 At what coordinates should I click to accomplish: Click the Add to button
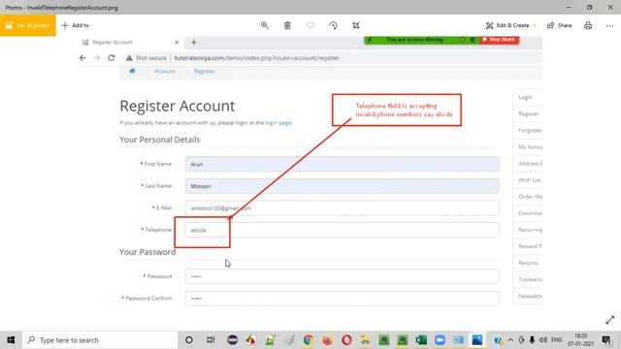76,25
